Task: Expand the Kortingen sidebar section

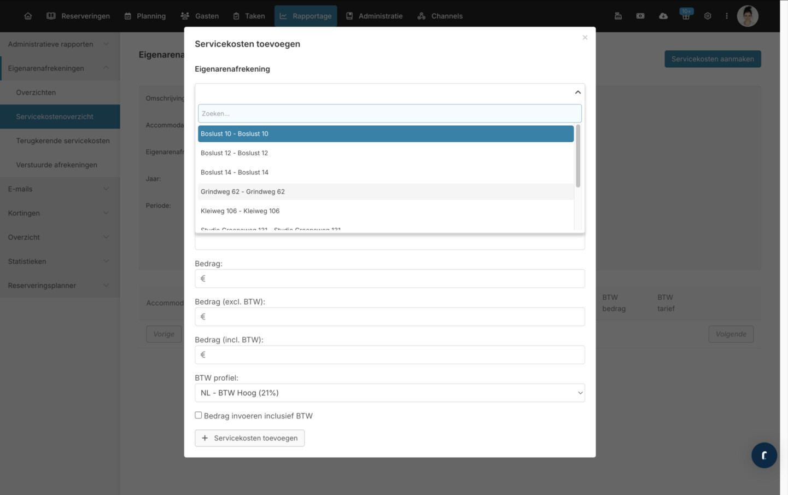Action: coord(60,213)
